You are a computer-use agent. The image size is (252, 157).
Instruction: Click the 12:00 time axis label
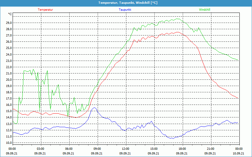[125, 149]
